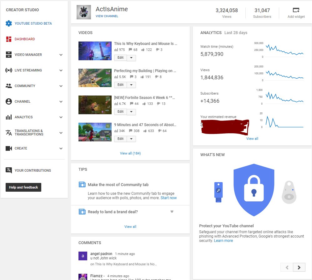Viewport: 312px width, 280px height.
Task: Go to previous What's New slide
Action: pyautogui.click(x=287, y=267)
